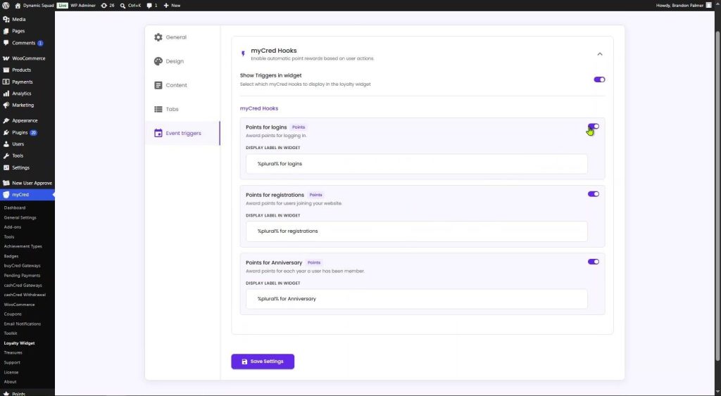Open the Loyalty Widget submenu item
The height and width of the screenshot is (396, 721).
(19, 343)
